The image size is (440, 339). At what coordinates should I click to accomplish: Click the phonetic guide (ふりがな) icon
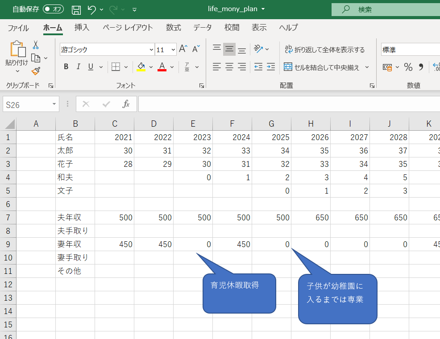tap(187, 67)
